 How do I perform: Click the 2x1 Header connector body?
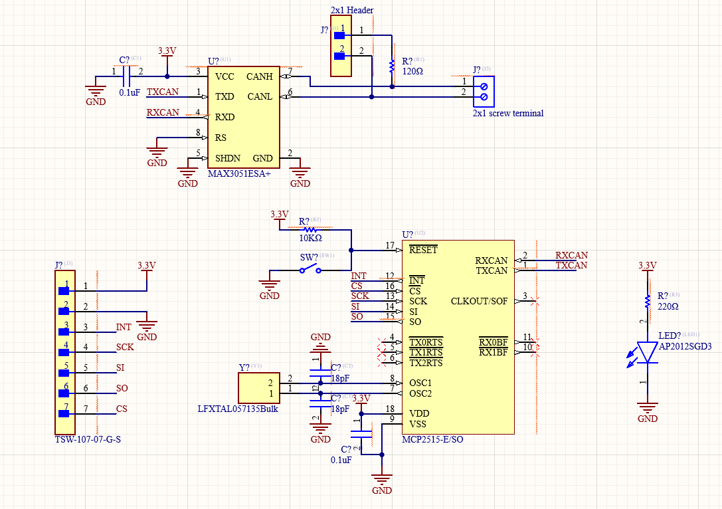point(341,46)
